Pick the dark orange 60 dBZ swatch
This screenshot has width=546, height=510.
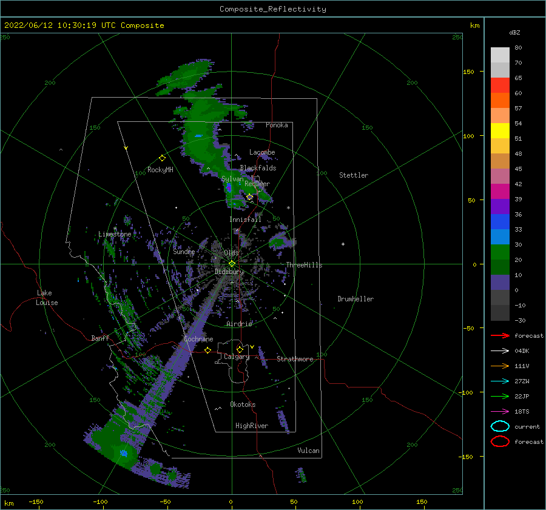(500, 100)
